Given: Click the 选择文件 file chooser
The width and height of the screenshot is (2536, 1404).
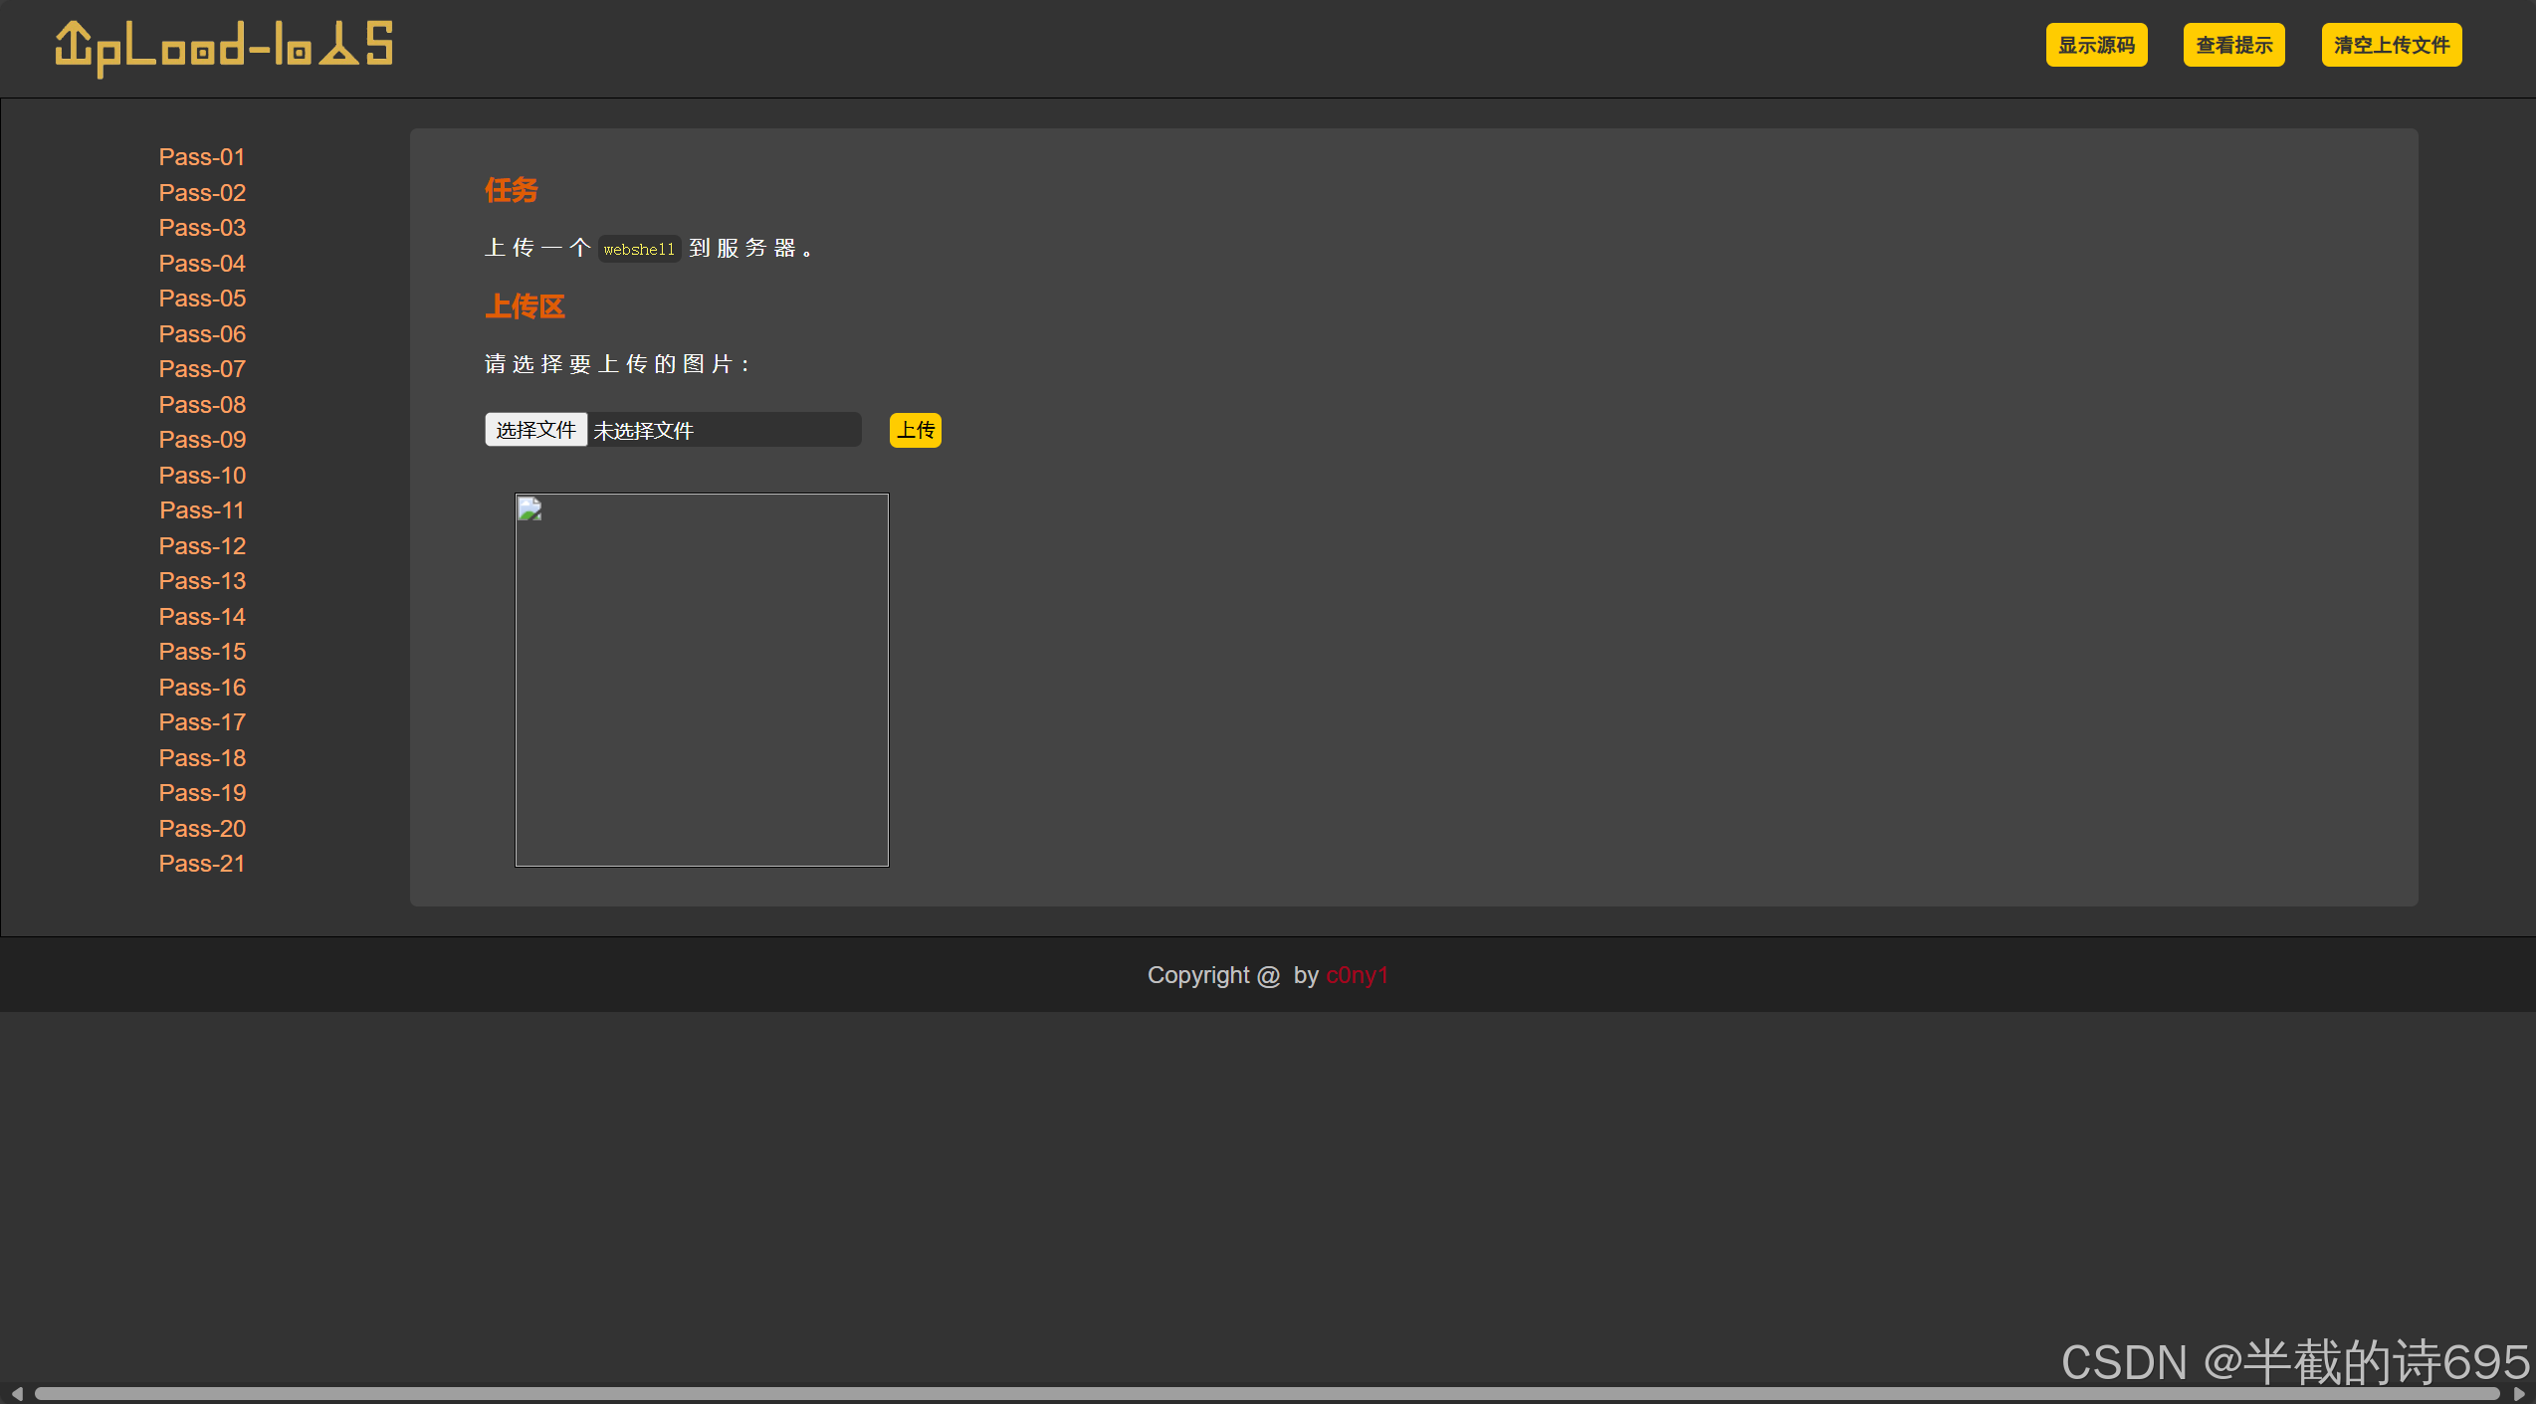Looking at the screenshot, I should (x=535, y=430).
